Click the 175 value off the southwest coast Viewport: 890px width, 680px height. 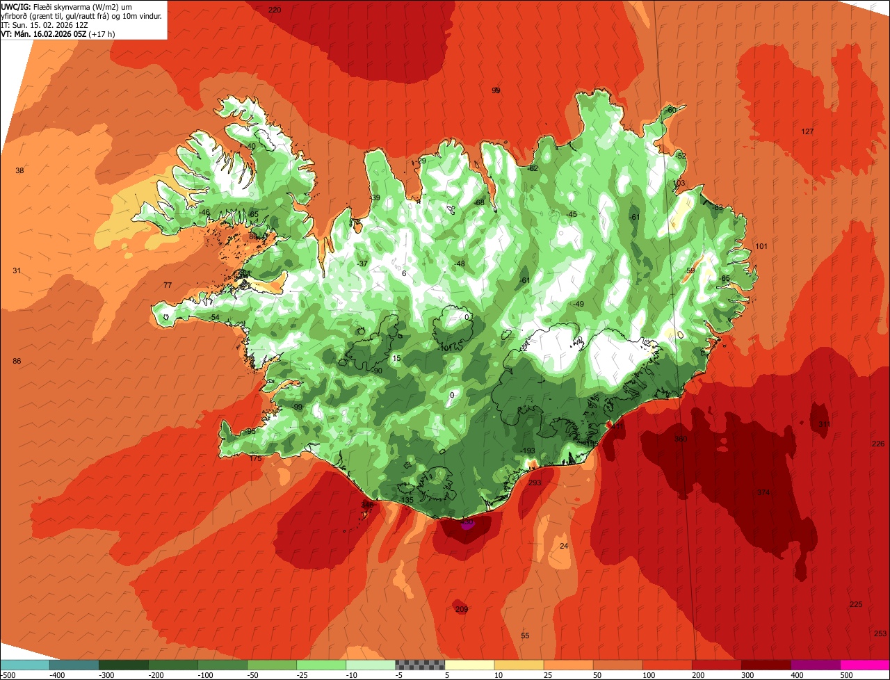pos(255,459)
